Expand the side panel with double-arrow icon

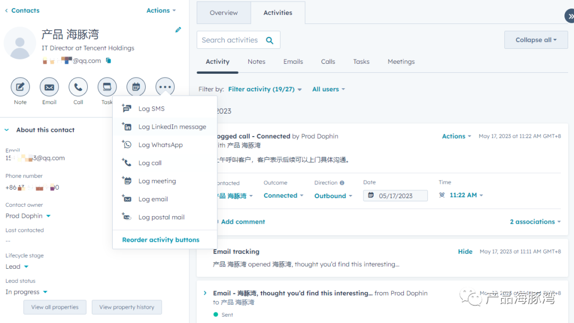570,16
